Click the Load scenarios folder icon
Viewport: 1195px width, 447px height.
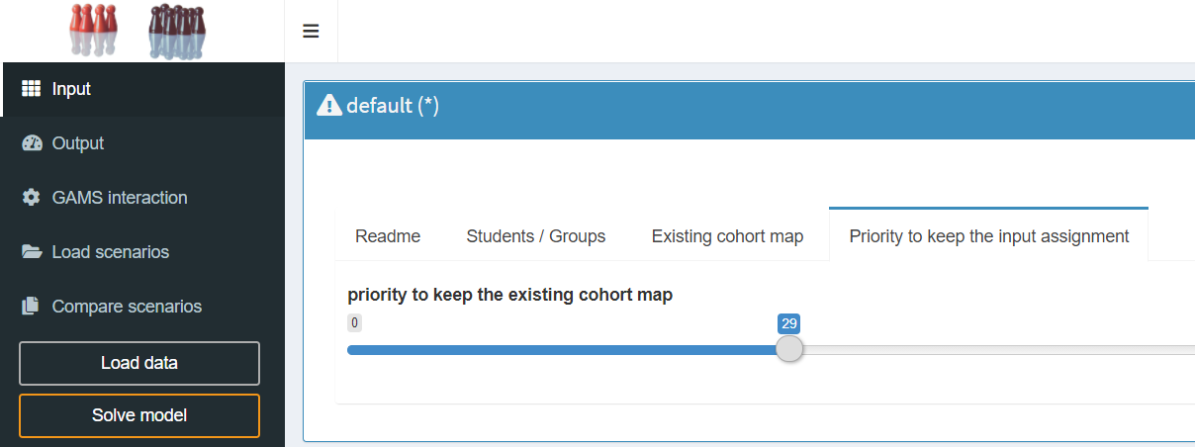click(31, 252)
